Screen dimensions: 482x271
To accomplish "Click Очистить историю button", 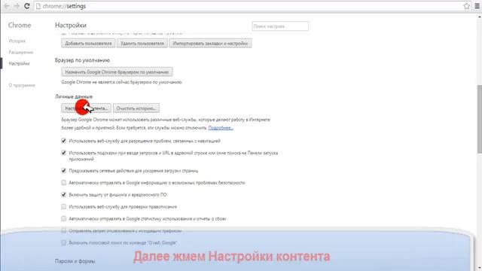I will [x=136, y=108].
